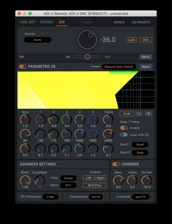The height and width of the screenshot is (224, 172).
Task: Click the Vol-Ref knob showing -50.0
Action: click(147, 180)
